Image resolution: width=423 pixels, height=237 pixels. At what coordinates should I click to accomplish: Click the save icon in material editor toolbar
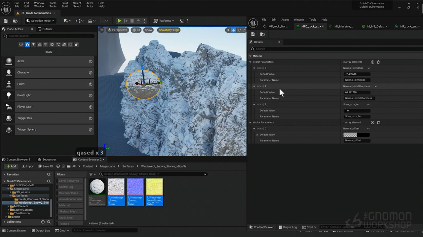(x=253, y=34)
